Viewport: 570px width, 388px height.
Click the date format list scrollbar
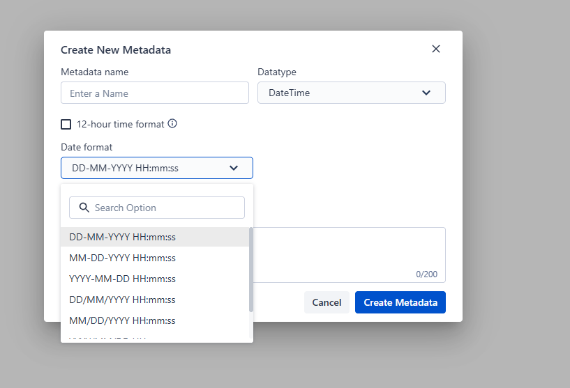pyautogui.click(x=251, y=270)
